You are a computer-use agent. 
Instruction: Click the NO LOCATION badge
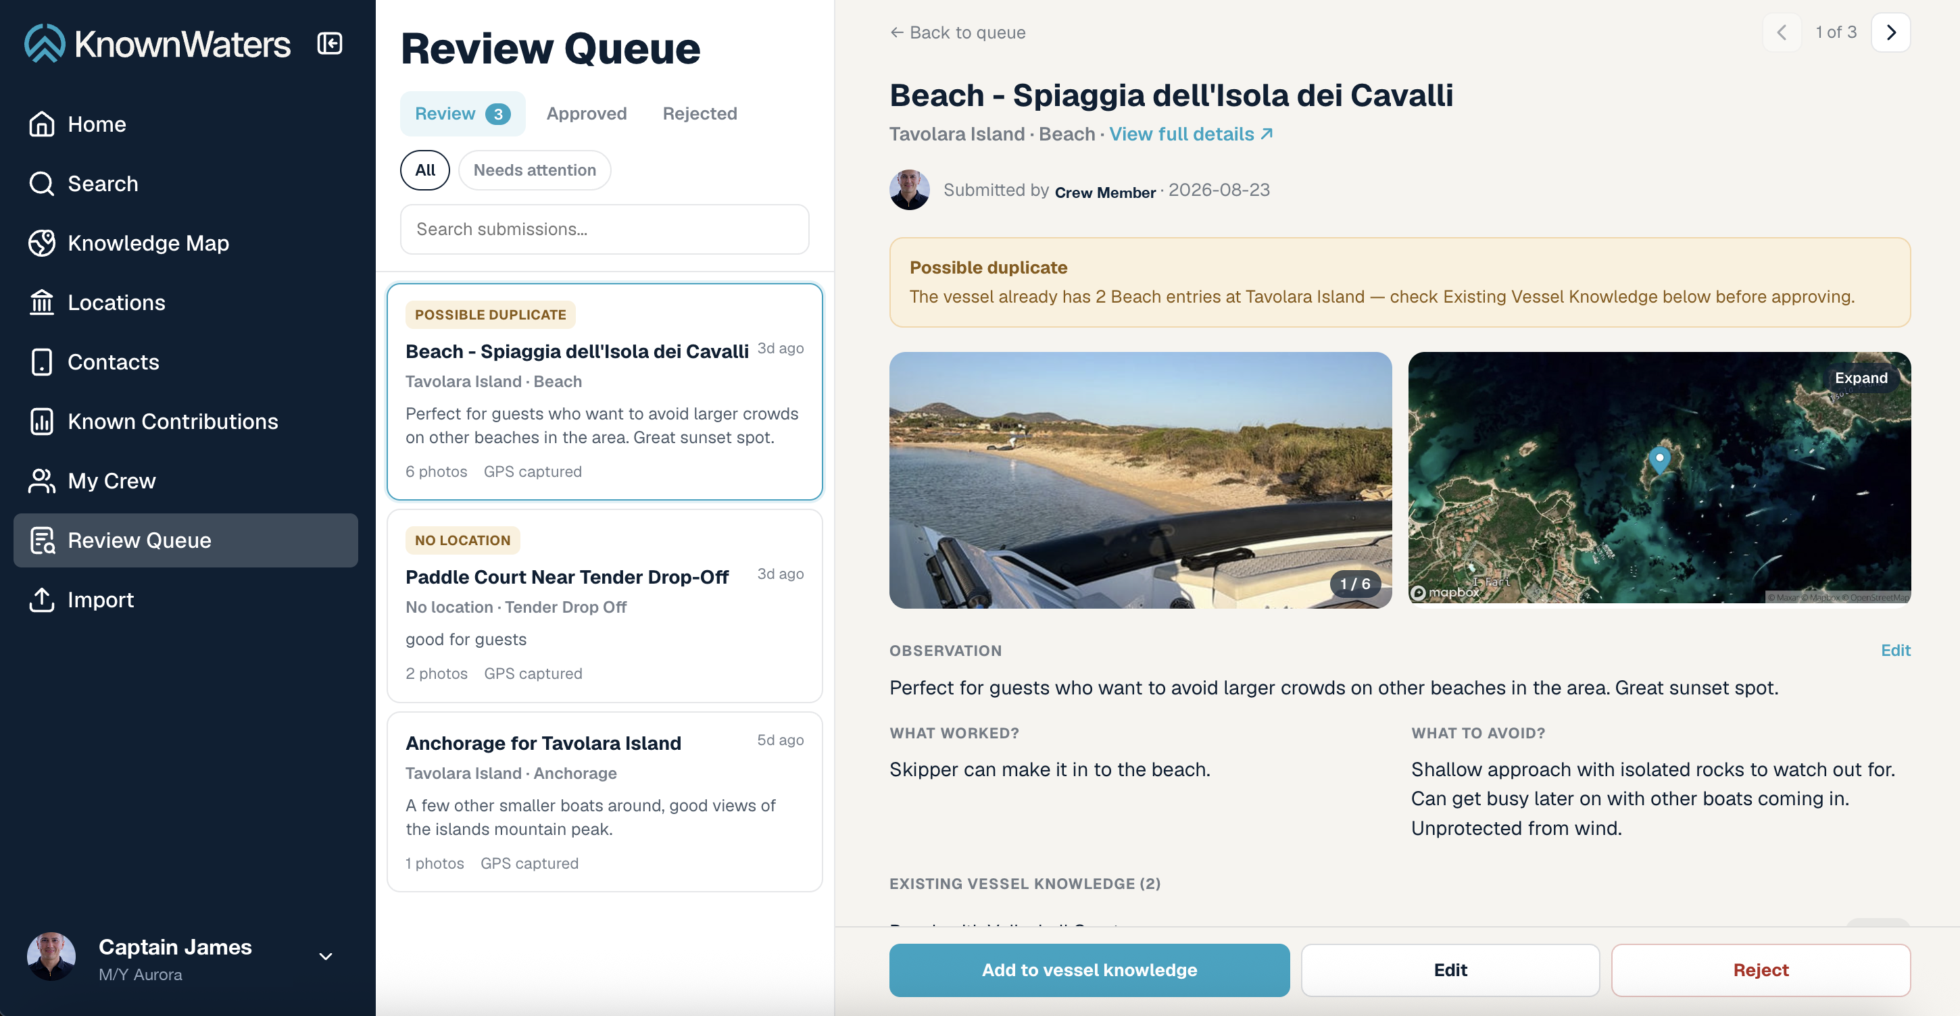pyautogui.click(x=462, y=540)
